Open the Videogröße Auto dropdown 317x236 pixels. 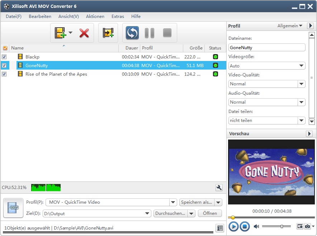coord(267,66)
